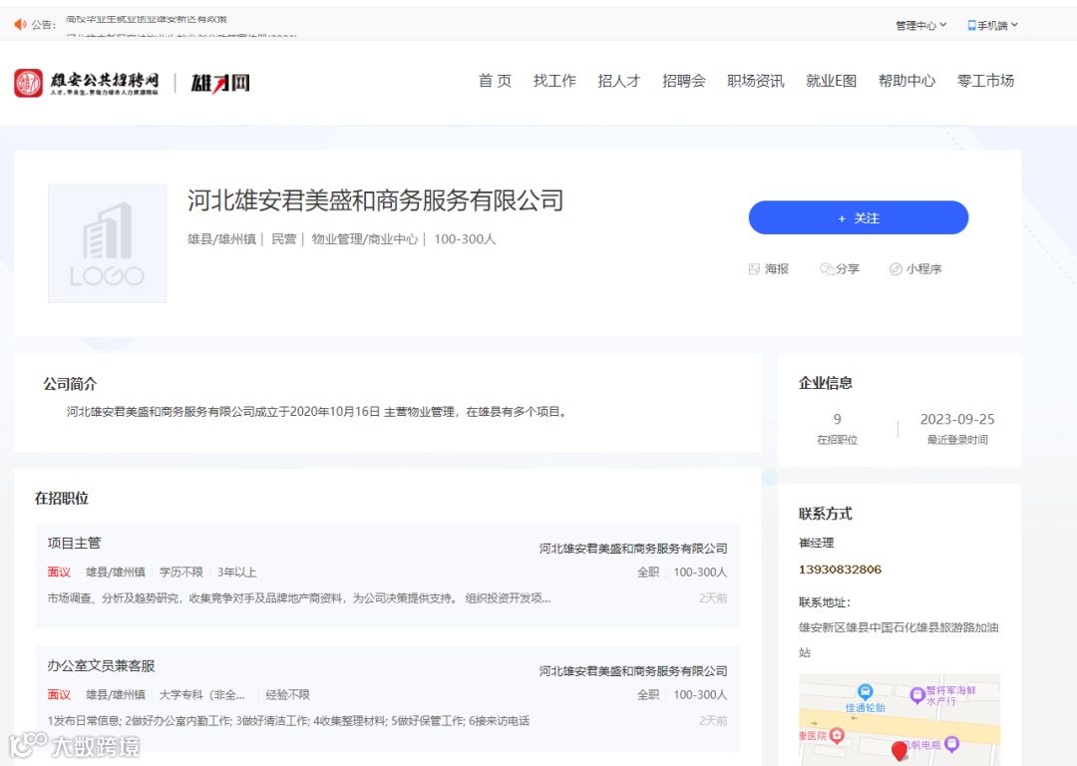Open 帮助中心 menu item
The image size is (1077, 766).
[x=906, y=81]
